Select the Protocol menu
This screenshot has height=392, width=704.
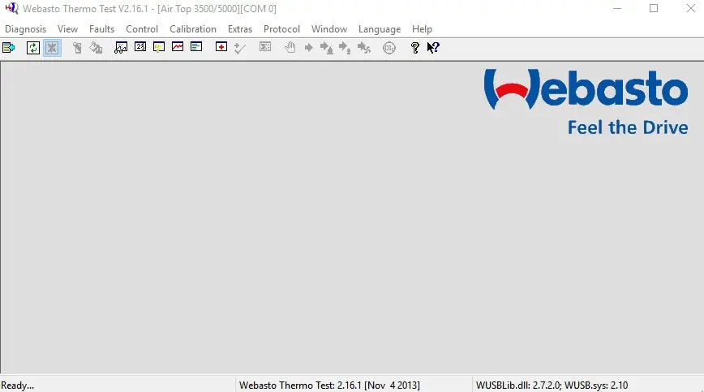pos(281,29)
